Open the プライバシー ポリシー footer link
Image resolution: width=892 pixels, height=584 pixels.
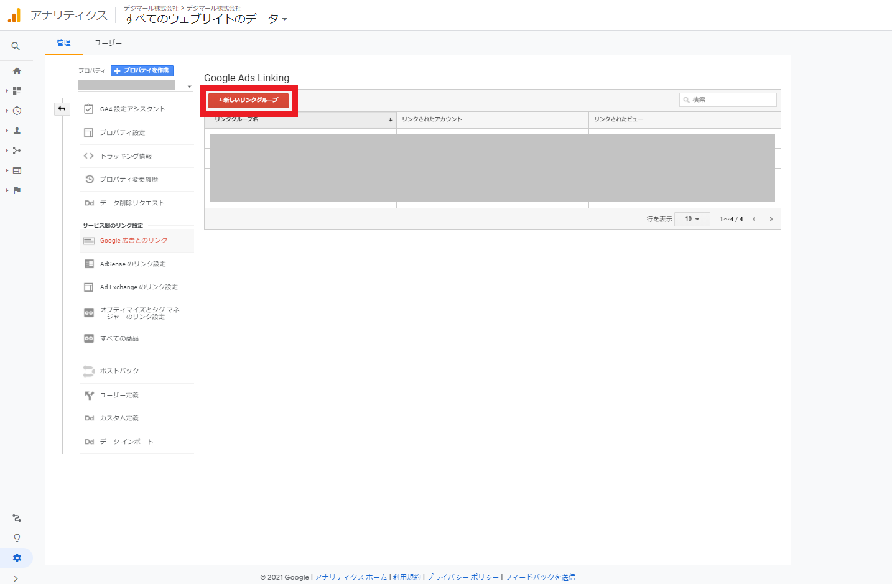[462, 577]
